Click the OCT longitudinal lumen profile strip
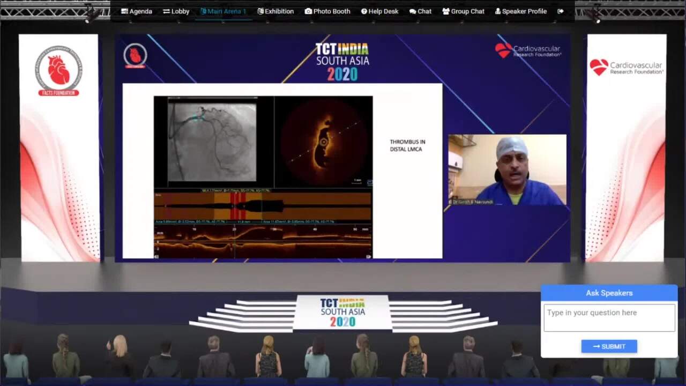 pos(263,206)
